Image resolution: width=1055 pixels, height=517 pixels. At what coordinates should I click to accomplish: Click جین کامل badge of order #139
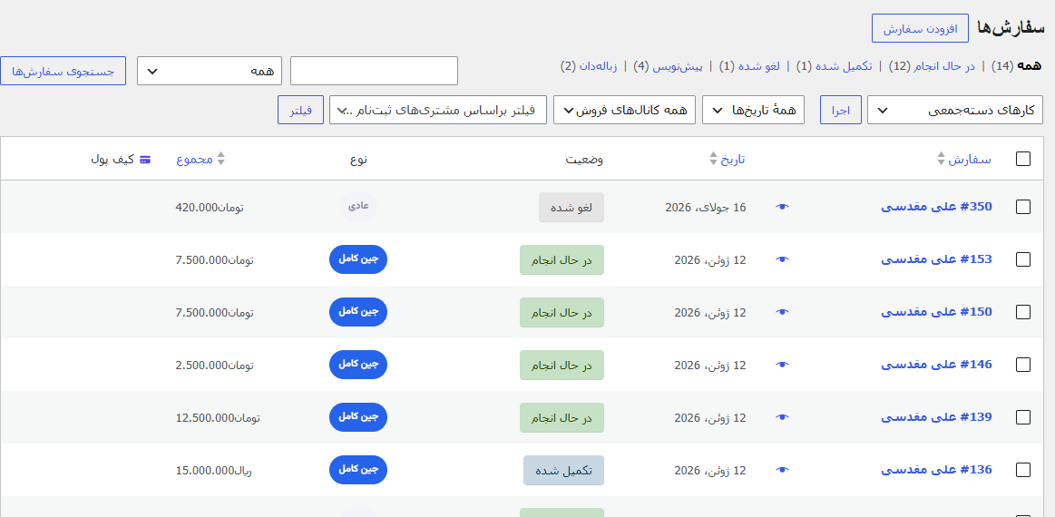tap(358, 416)
